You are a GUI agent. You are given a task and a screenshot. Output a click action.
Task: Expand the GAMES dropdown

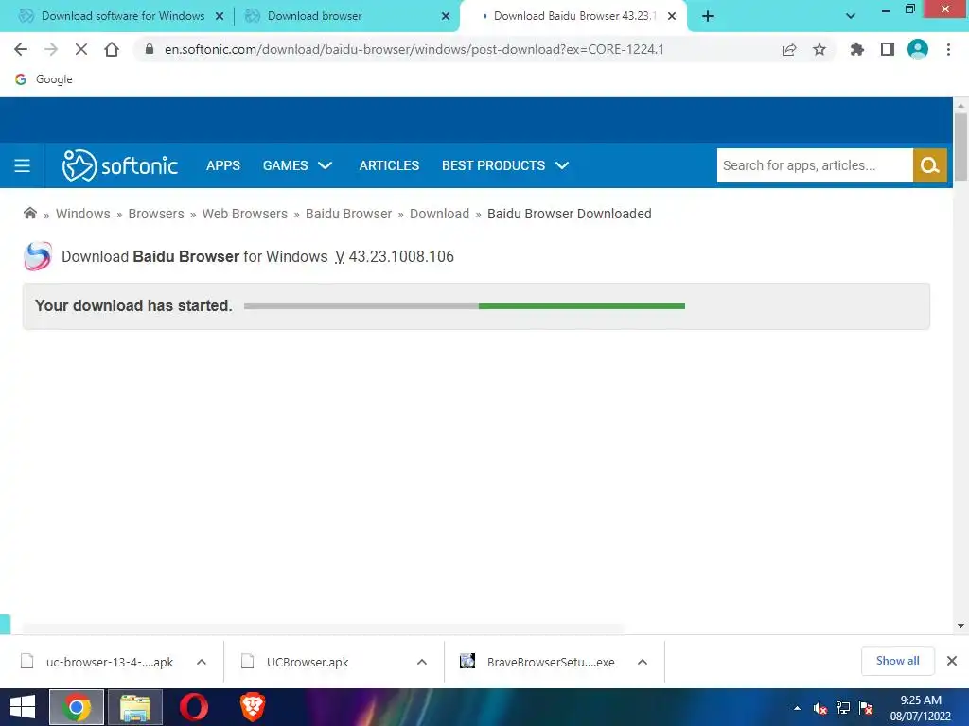pos(298,165)
